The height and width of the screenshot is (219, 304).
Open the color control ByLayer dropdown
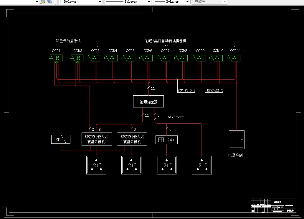click(80, 2)
